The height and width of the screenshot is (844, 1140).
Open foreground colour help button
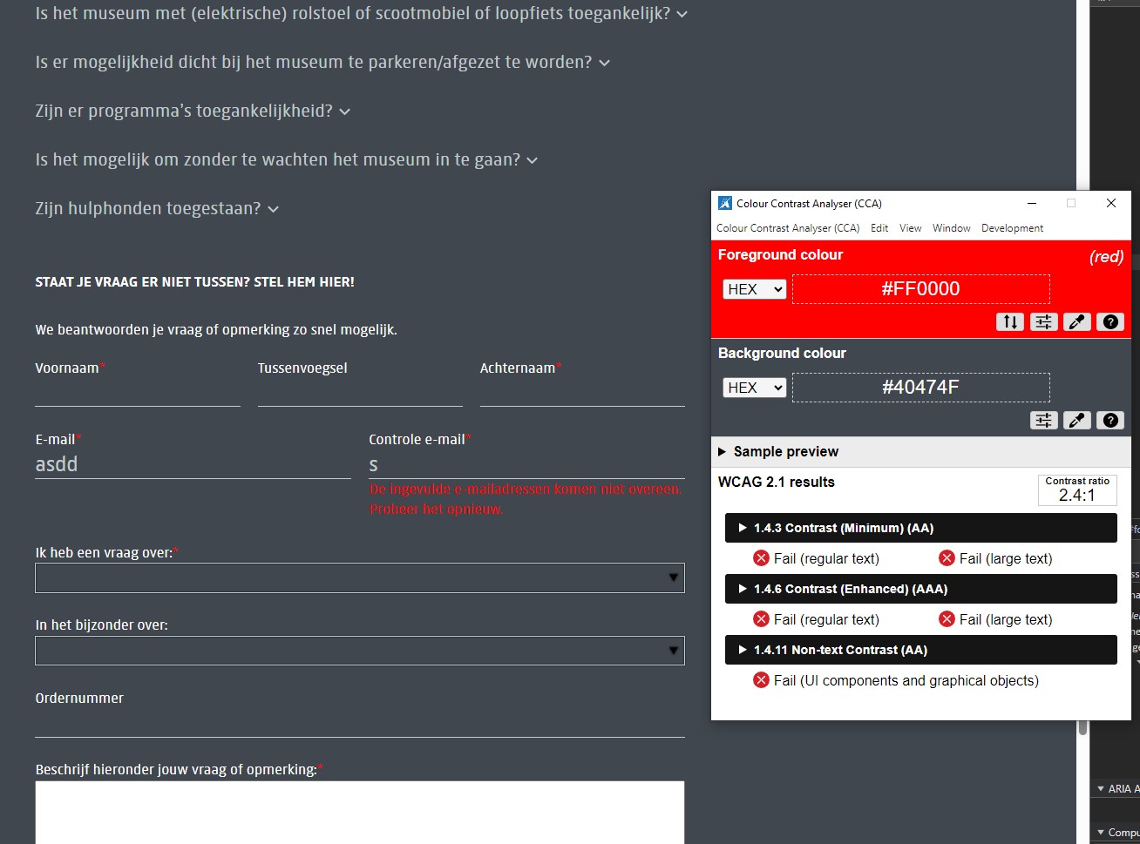point(1109,322)
